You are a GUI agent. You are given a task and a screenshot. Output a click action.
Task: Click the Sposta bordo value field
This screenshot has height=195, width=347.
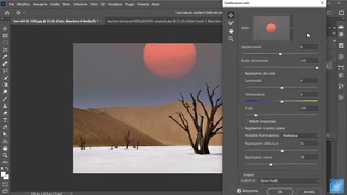tap(309, 47)
